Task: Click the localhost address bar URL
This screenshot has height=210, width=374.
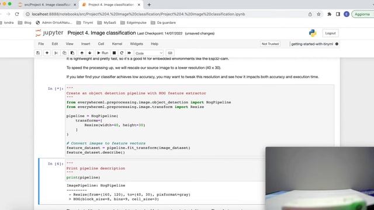Action: pos(138,14)
